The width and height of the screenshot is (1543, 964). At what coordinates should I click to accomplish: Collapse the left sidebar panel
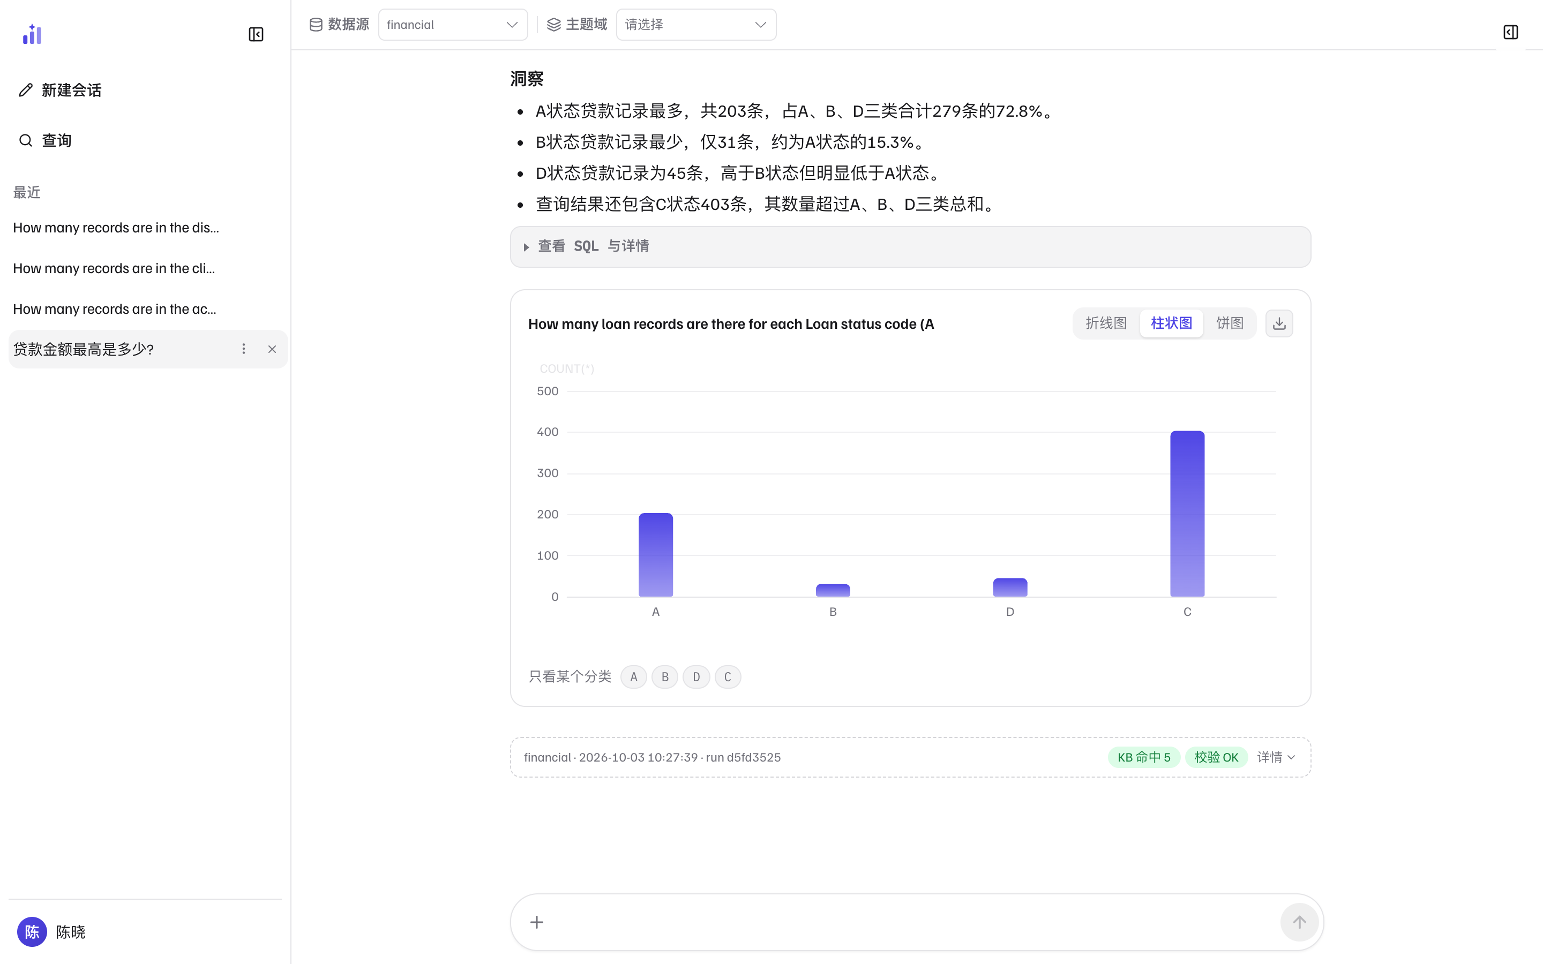pyautogui.click(x=256, y=34)
